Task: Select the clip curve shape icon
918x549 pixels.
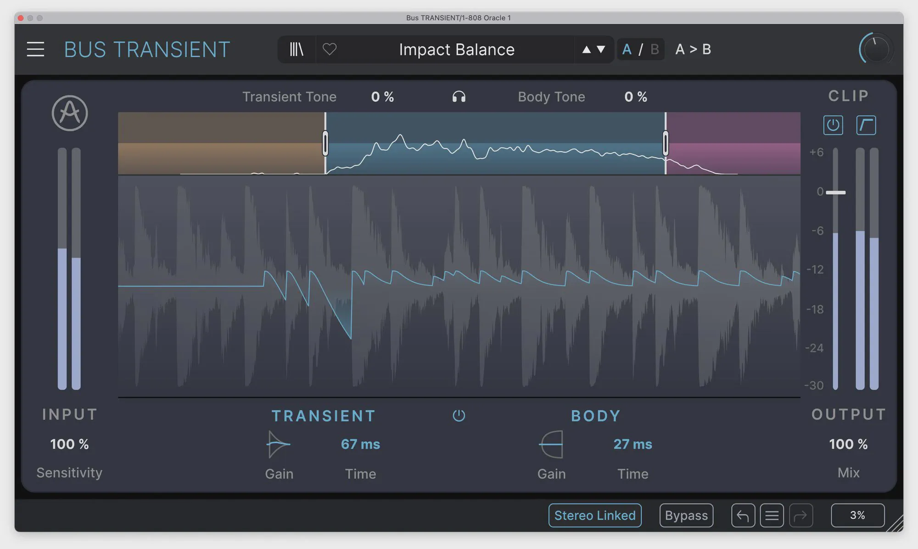Action: pos(866,125)
